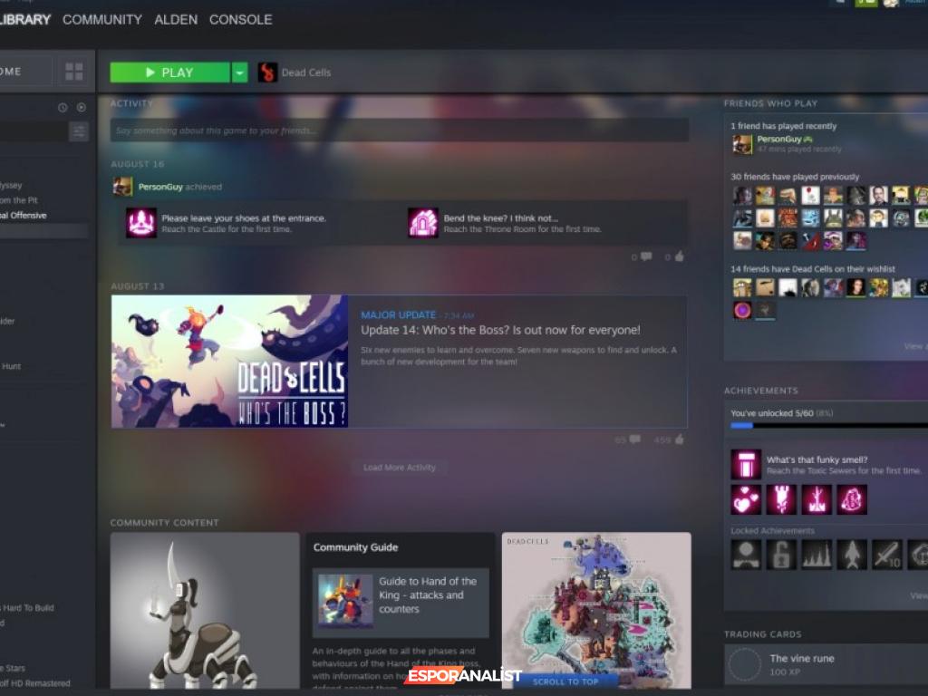Click the purple circle wishlist friend avatar

(x=743, y=310)
